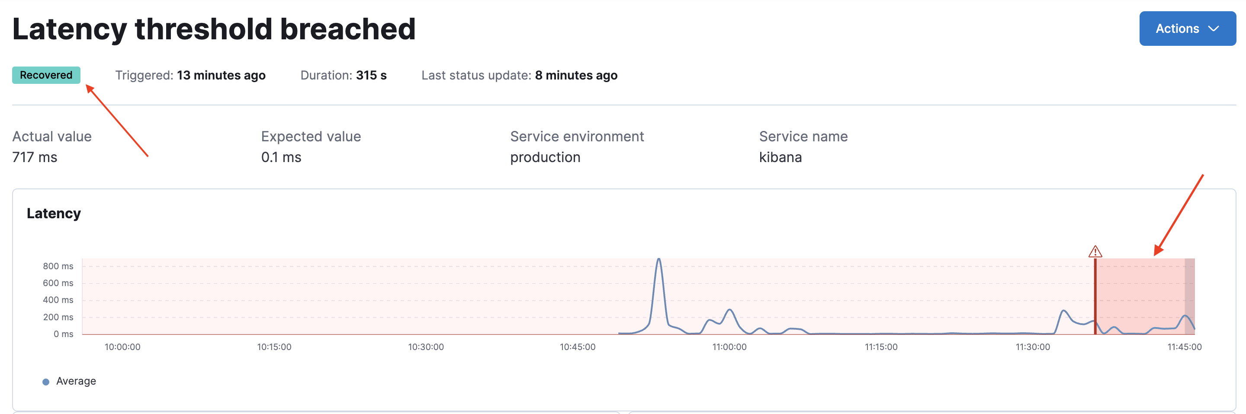Click the Actual value 717 ms field

34,156
